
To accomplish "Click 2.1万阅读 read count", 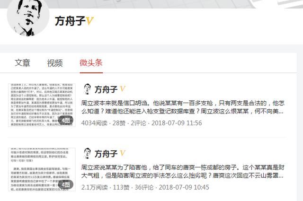I will click(95, 187).
